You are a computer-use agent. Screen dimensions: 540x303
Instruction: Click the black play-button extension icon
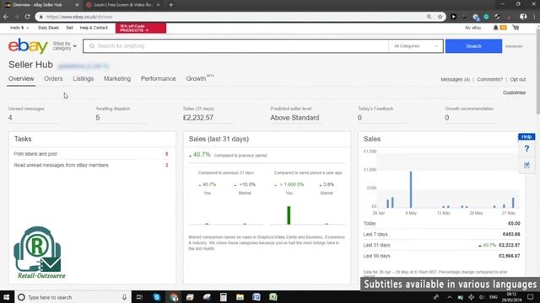click(454, 17)
